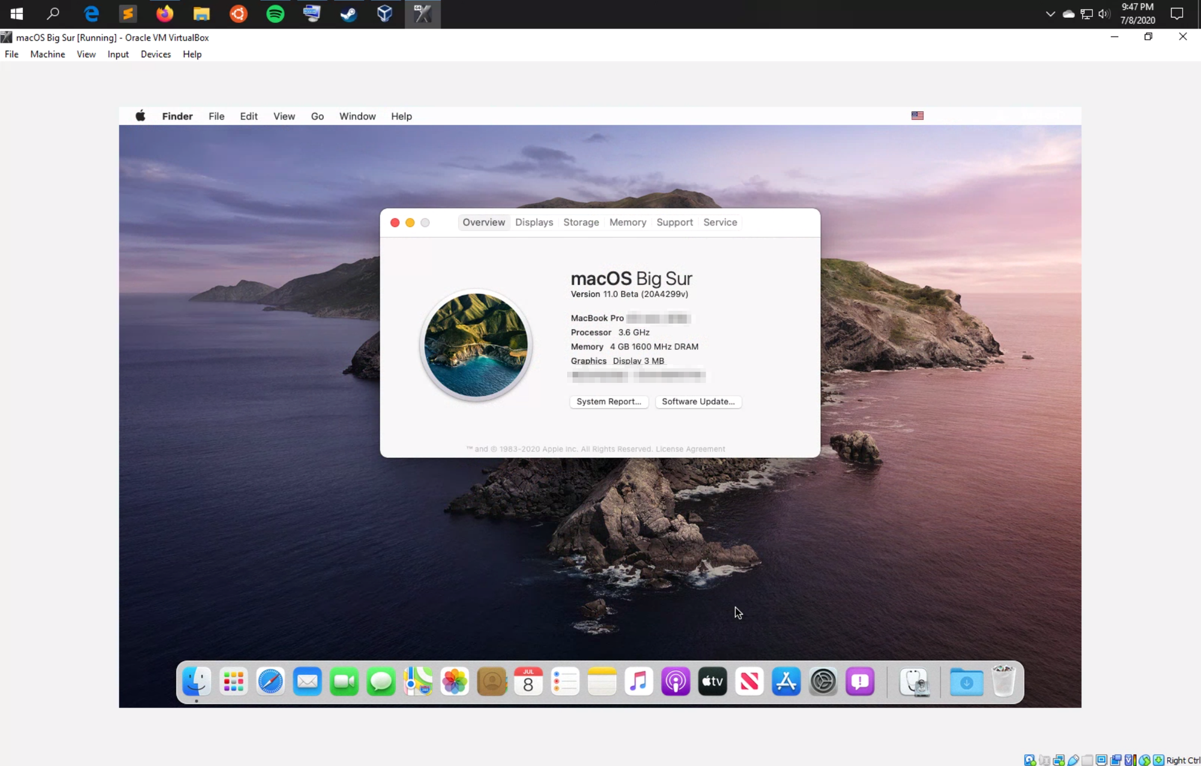Open the Finder menu in macOS menu bar
The image size is (1201, 766).
click(x=177, y=116)
